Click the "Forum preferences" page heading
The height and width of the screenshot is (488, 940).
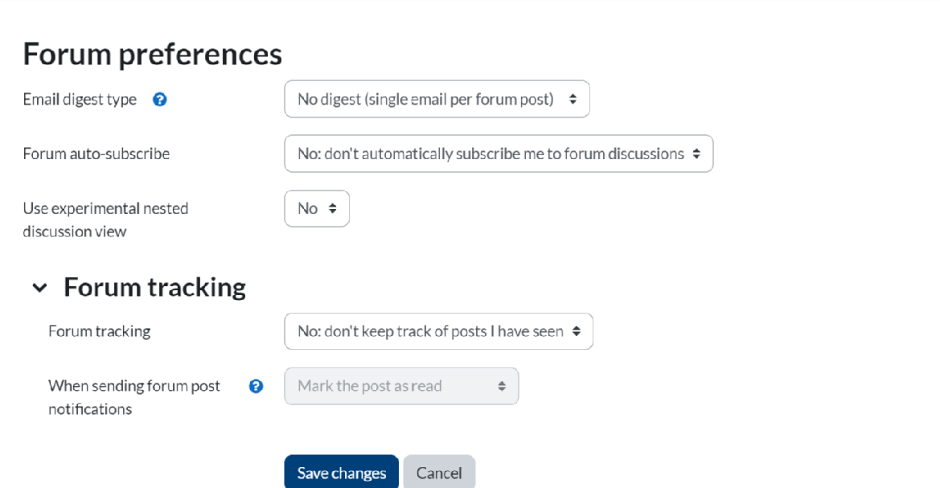click(153, 55)
